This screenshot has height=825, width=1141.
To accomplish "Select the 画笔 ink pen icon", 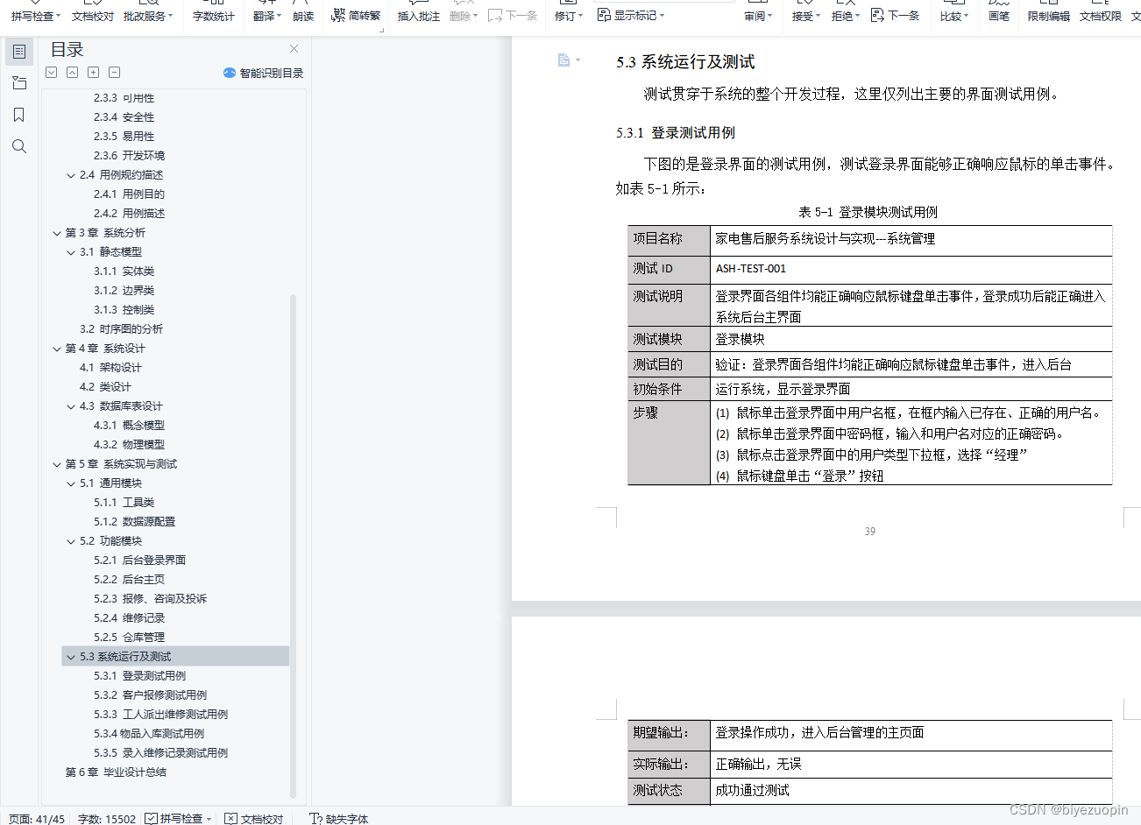I will click(998, 16).
